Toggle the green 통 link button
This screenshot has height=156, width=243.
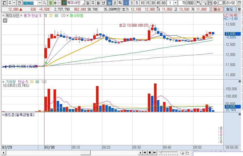[50, 3]
